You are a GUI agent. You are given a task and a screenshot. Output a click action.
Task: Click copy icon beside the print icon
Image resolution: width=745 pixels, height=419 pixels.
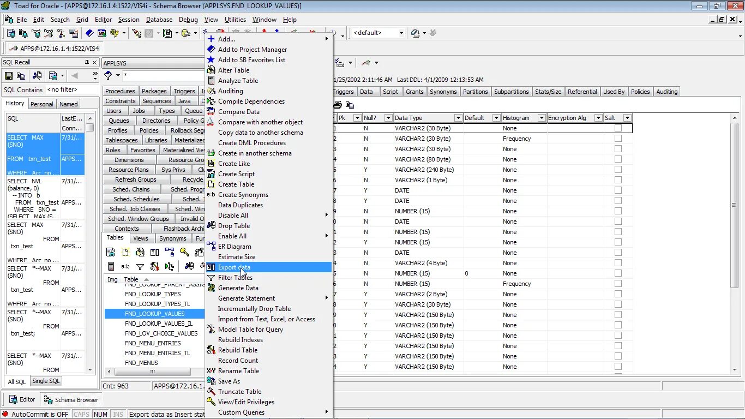point(350,105)
